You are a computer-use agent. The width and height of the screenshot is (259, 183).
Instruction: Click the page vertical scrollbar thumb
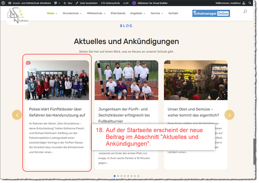coord(254,152)
